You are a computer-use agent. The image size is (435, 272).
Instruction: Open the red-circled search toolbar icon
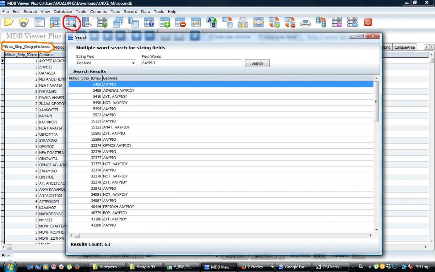[x=71, y=22]
